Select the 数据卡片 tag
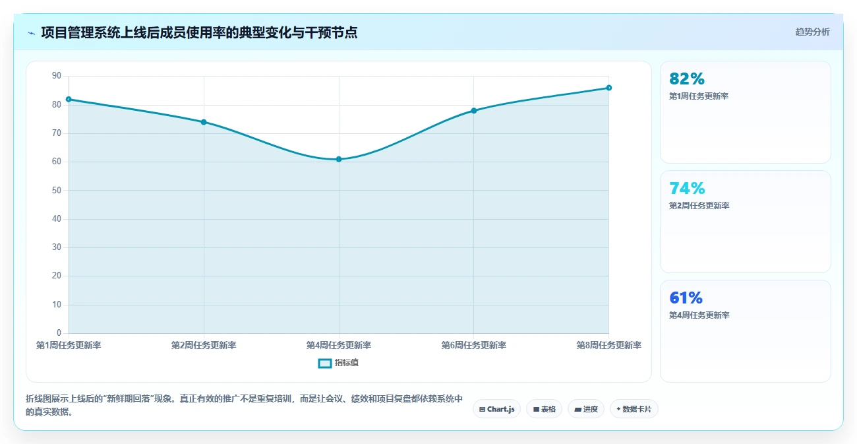The image size is (857, 444). [x=634, y=409]
